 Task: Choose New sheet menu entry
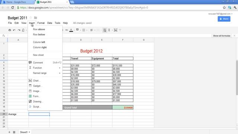click(45, 55)
